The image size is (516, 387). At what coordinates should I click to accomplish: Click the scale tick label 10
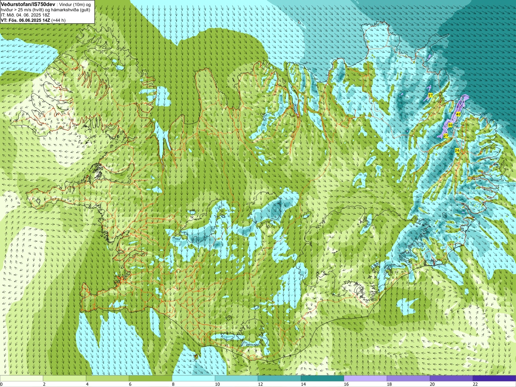pos(217,384)
